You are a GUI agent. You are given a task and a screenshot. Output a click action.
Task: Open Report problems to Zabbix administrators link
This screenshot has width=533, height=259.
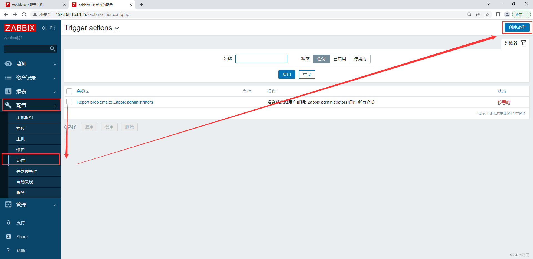[115, 102]
